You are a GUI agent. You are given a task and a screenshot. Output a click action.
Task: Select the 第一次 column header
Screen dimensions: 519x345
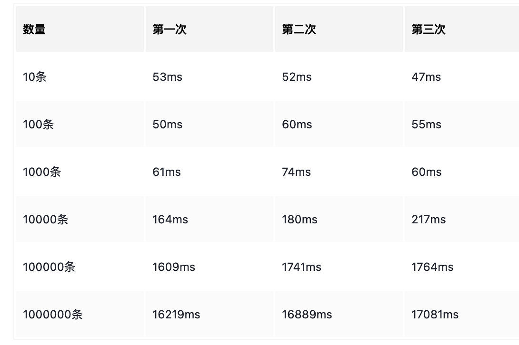click(x=210, y=29)
